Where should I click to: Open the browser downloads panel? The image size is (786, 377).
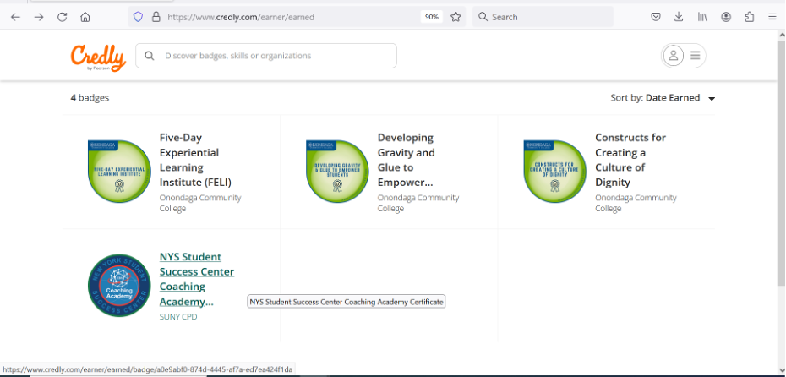pyautogui.click(x=679, y=17)
